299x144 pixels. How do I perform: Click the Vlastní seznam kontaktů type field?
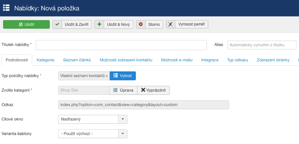point(84,76)
